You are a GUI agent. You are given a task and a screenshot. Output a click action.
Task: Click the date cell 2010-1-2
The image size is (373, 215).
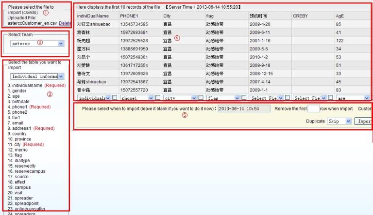[x=259, y=57]
